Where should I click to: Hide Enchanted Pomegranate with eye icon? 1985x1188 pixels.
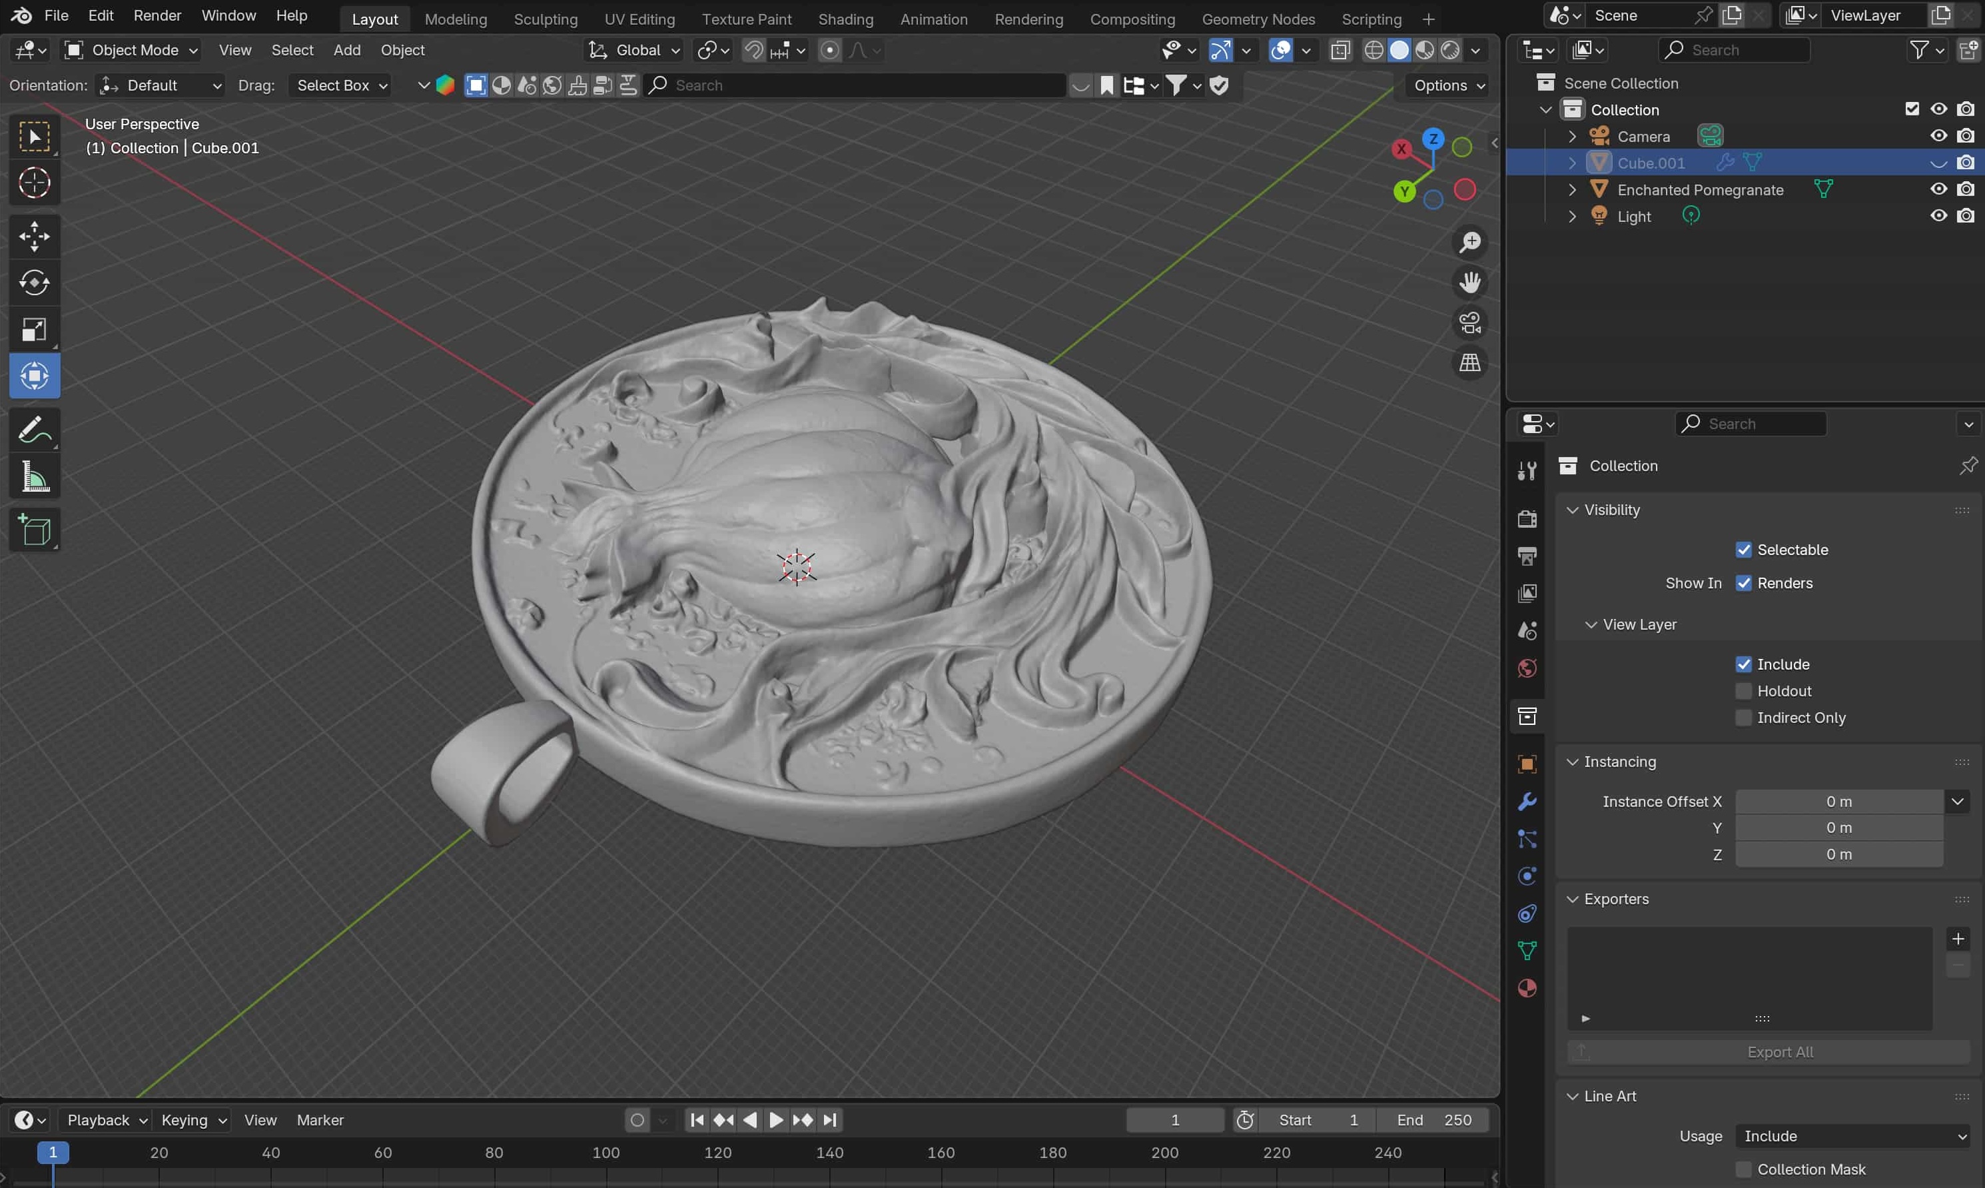click(x=1938, y=190)
